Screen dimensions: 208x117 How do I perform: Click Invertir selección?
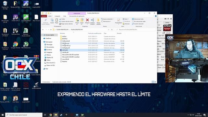[138, 24]
